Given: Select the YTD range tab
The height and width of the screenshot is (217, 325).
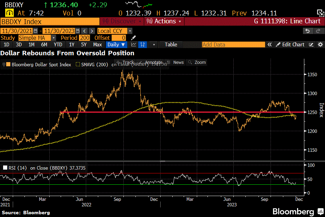Looking at the screenshot, I should [x=58, y=45].
